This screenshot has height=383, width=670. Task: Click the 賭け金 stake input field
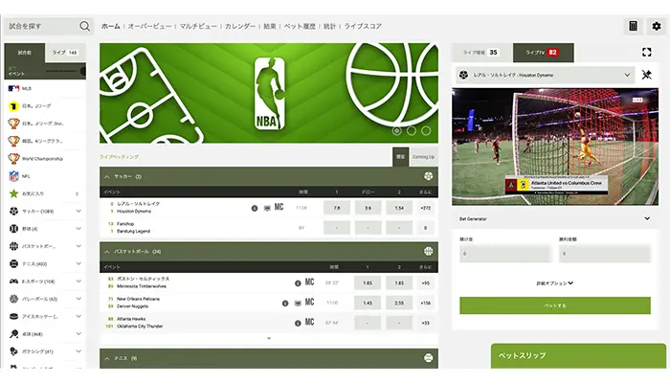point(505,254)
